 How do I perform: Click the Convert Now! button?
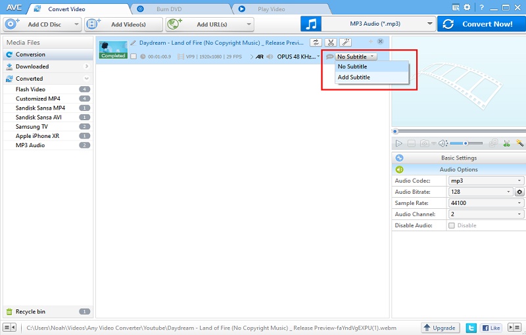tap(482, 24)
